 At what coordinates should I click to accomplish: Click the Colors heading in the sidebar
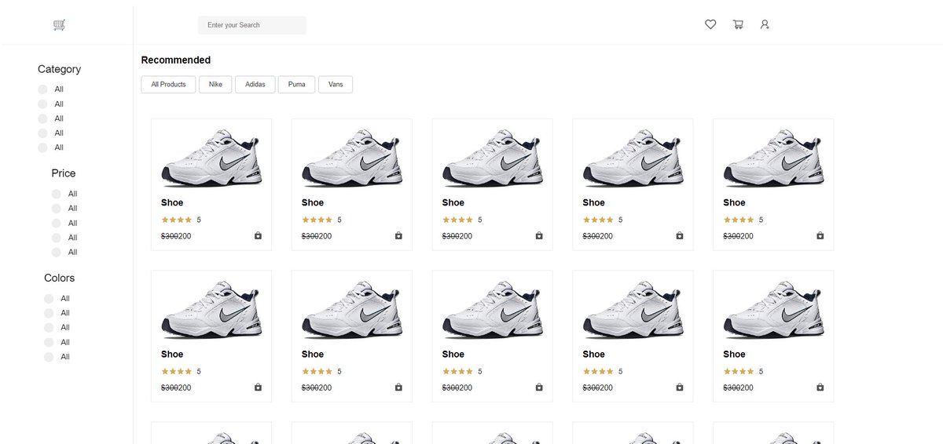tap(60, 278)
